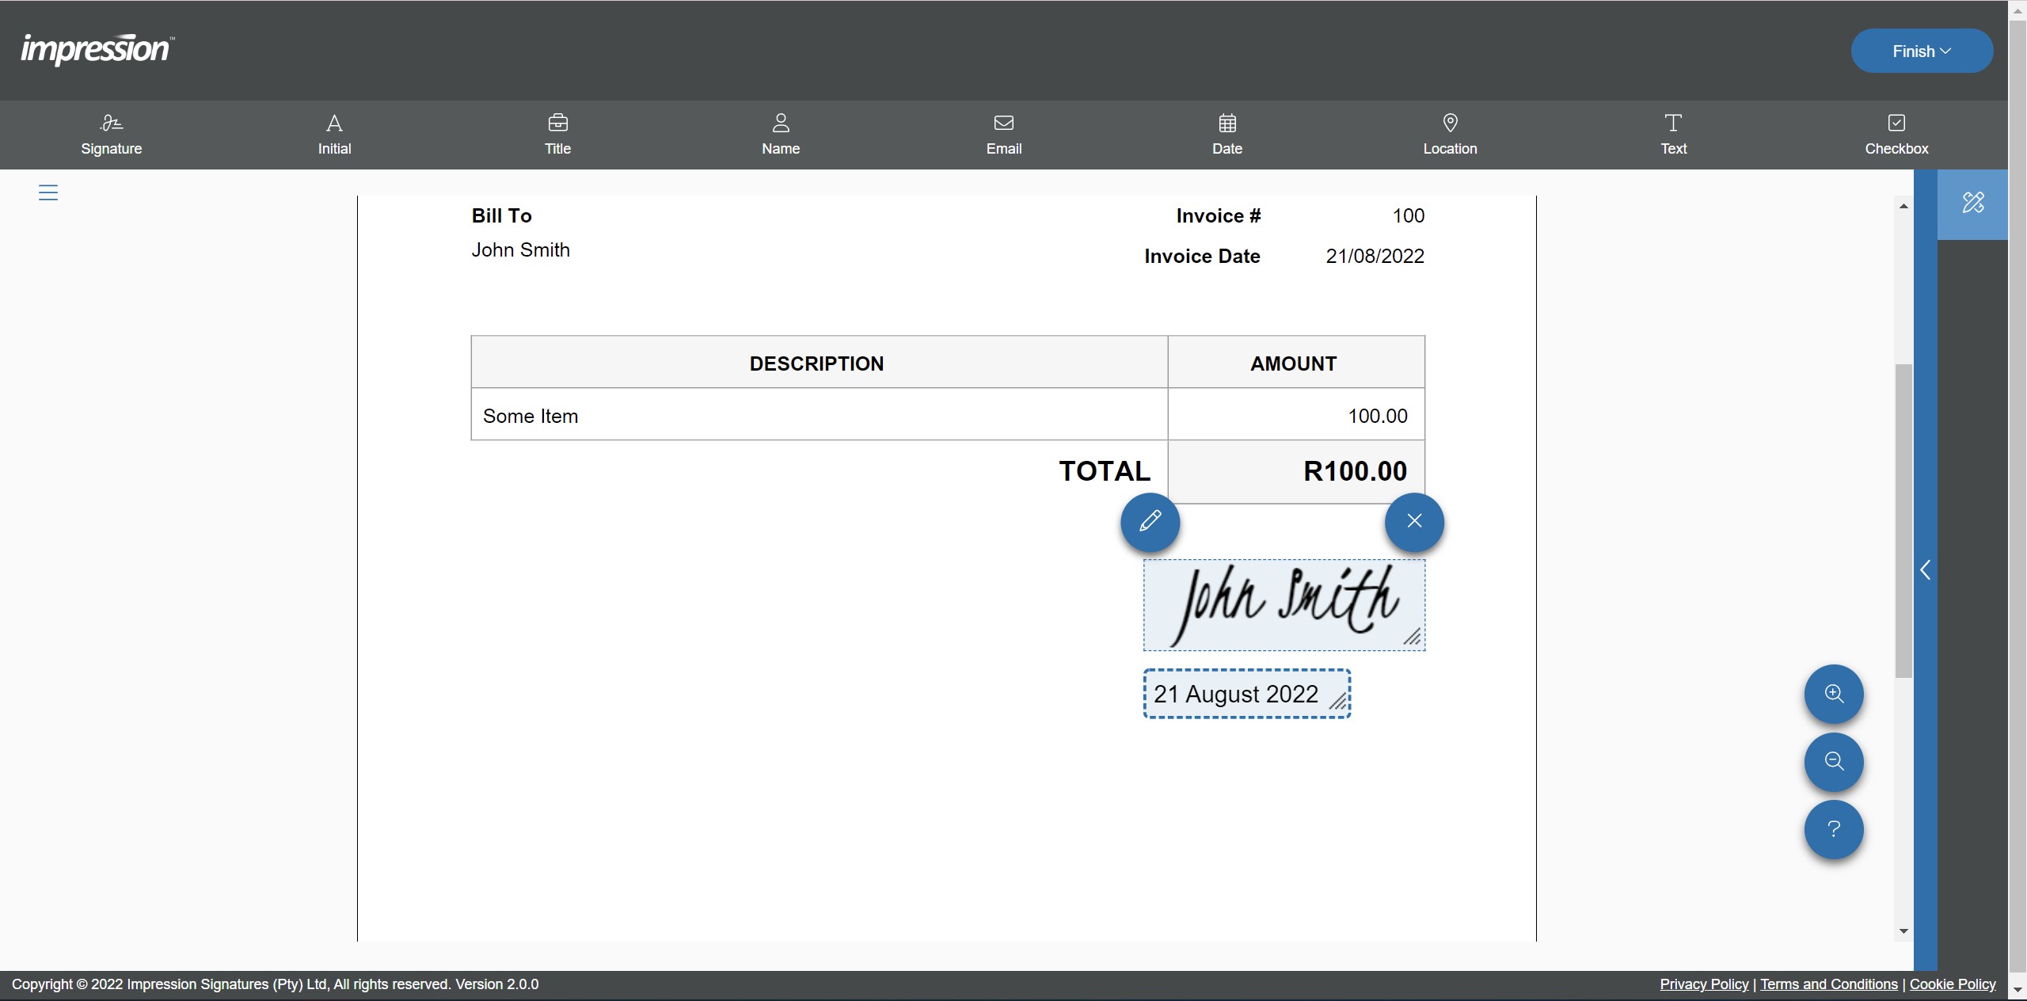Image resolution: width=2027 pixels, height=1001 pixels.
Task: Open the hamburger menu
Action: click(48, 192)
